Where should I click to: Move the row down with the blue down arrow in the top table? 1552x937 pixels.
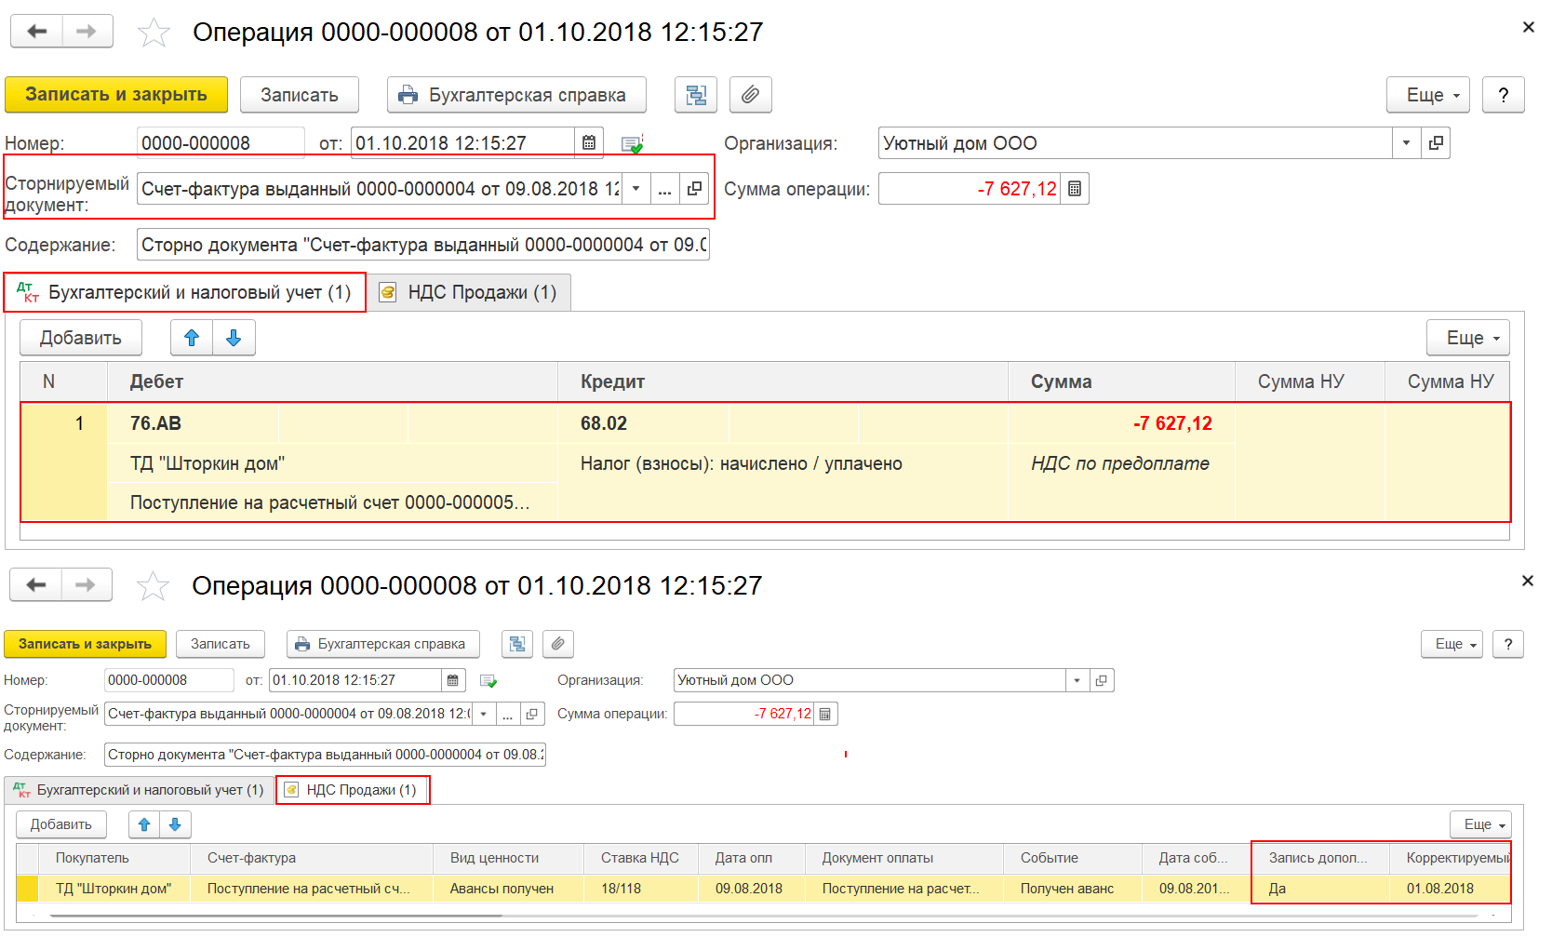(x=234, y=338)
